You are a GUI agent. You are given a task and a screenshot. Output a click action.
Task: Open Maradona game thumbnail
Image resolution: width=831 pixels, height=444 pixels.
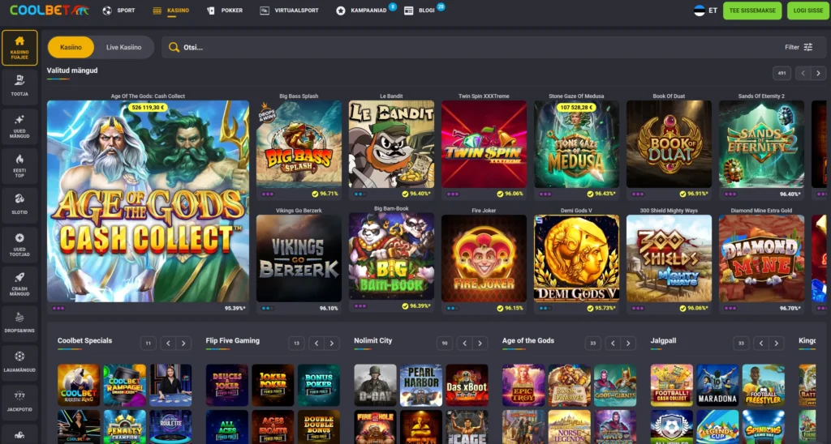[x=717, y=385]
